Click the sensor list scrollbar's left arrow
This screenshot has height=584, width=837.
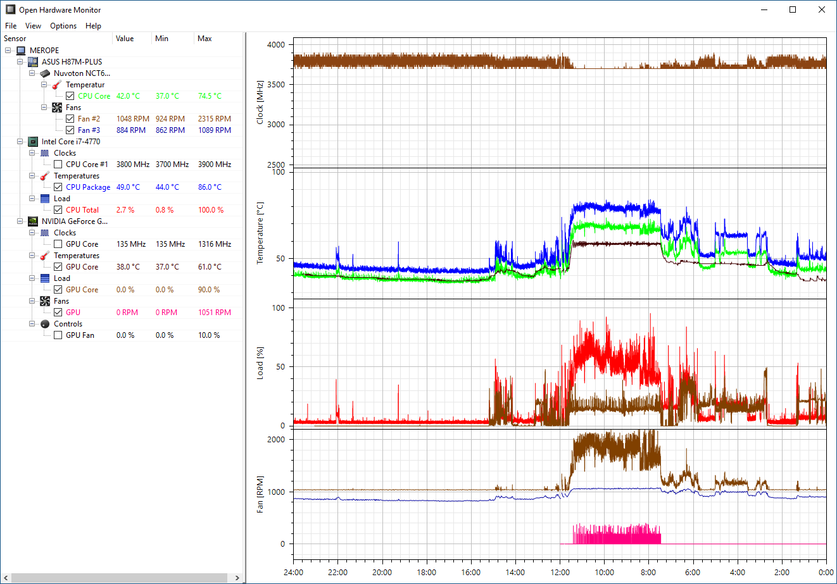pyautogui.click(x=6, y=578)
